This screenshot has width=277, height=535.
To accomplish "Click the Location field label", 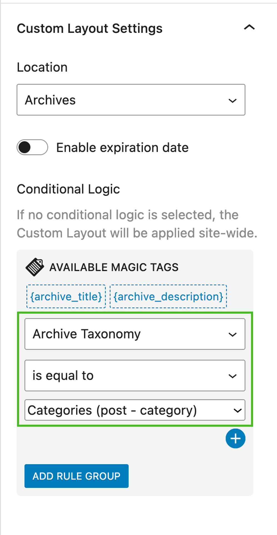I will tap(42, 67).
